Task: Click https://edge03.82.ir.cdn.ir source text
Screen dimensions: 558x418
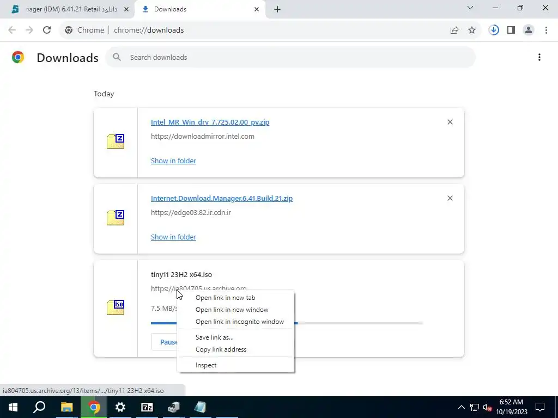Action: coord(191,213)
